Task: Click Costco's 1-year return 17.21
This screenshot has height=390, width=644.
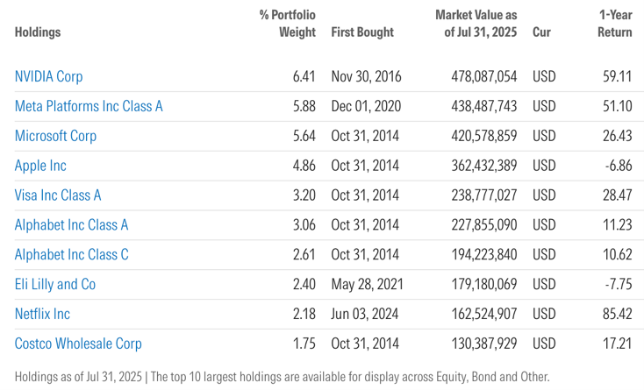Action: pyautogui.click(x=618, y=344)
